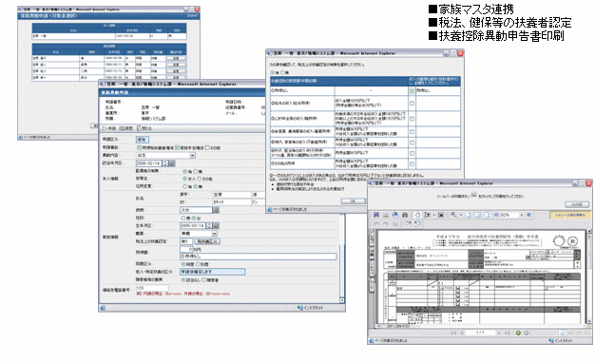Click the green next-view button in PDF footer

[x=518, y=333]
